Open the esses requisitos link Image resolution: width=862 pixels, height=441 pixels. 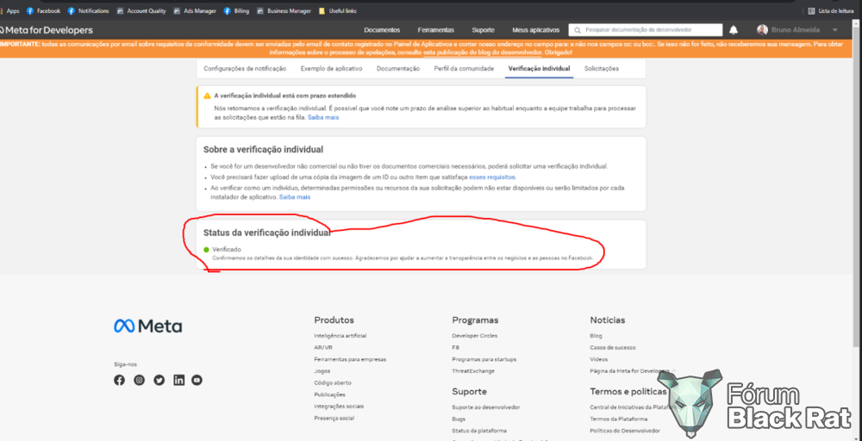492,177
